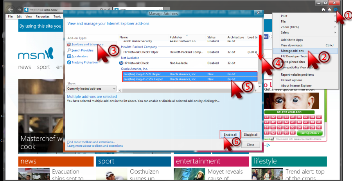
Task: Open the blue sport section header
Action: point(133,161)
